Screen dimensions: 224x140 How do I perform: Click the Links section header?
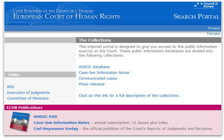tap(14, 75)
